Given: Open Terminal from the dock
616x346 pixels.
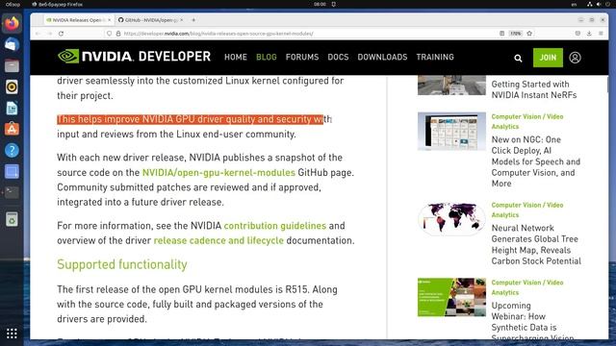Looking at the screenshot, I should point(12,192).
